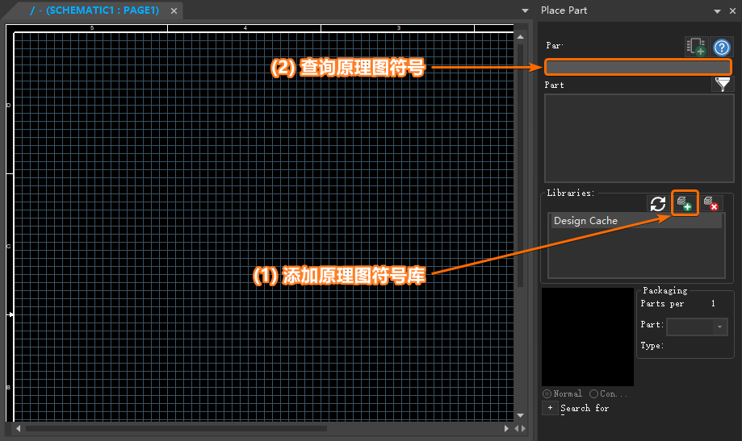Select the Convert radio button
Image resolution: width=742 pixels, height=441 pixels.
point(594,393)
